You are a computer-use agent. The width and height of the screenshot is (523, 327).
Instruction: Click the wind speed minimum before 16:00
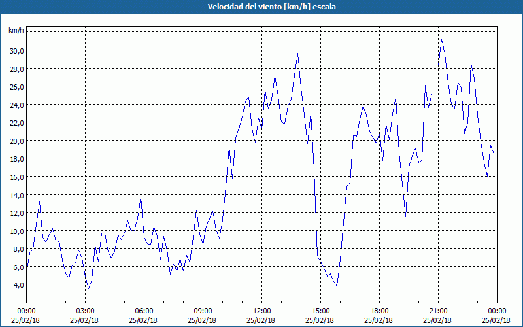point(337,286)
